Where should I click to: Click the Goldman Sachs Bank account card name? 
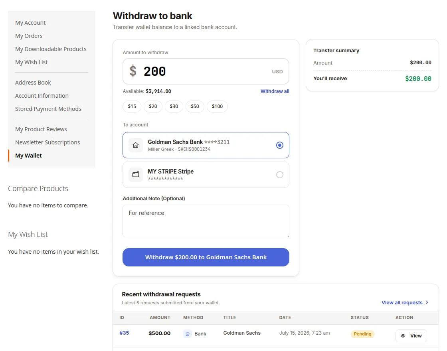(x=175, y=142)
